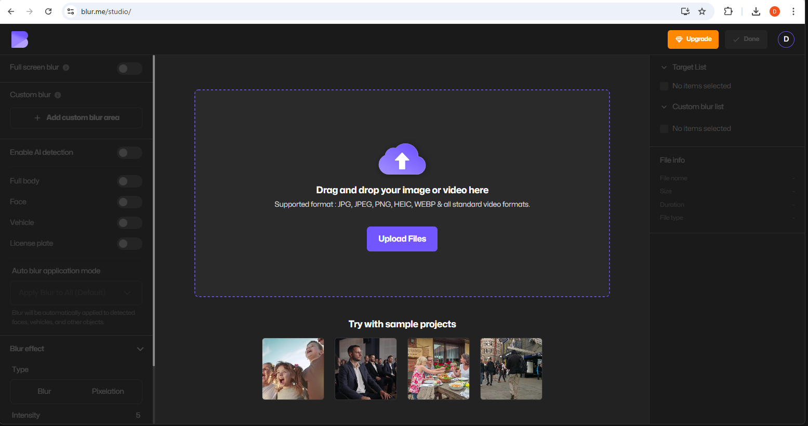Turn on the Face detection toggle
Screen dimensions: 808x426
129,202
